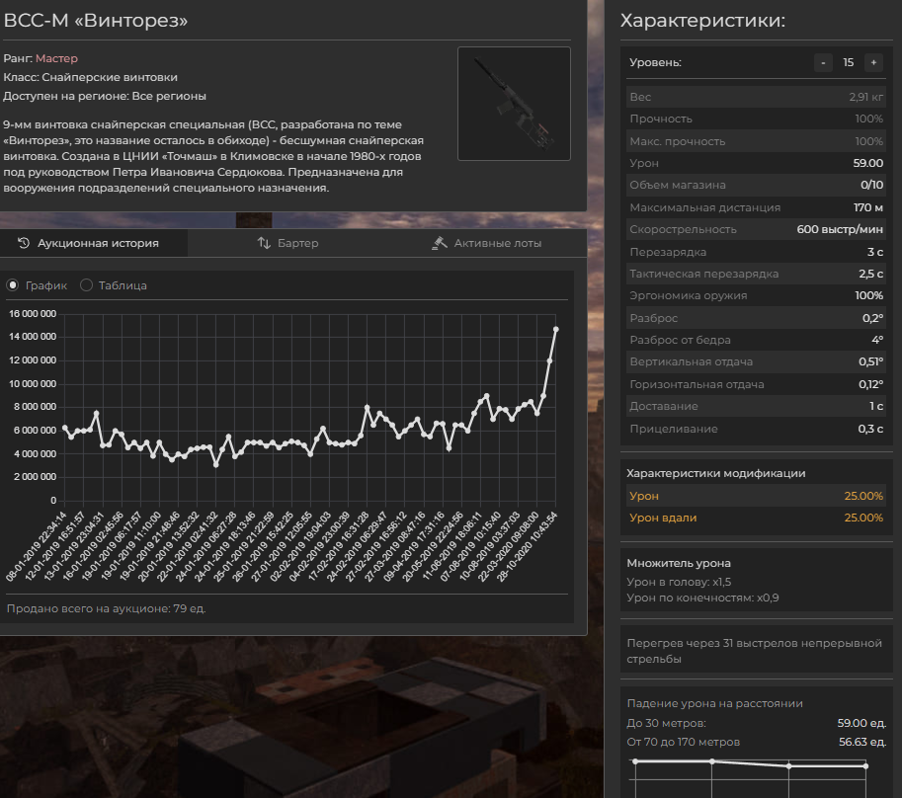
Task: Click the Урон вдали modification row
Action: 757,518
